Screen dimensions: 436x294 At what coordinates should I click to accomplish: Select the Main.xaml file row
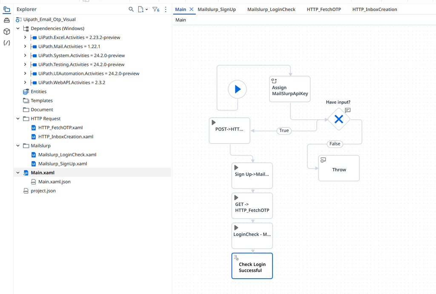(92, 173)
